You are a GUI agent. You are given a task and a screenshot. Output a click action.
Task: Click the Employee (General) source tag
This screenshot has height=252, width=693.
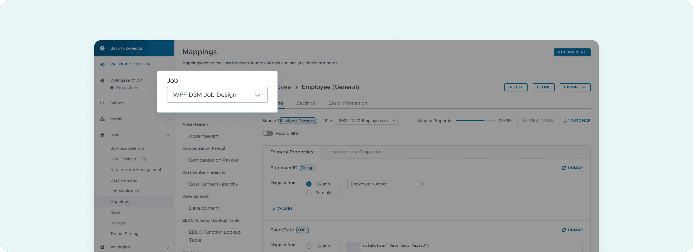coord(297,120)
